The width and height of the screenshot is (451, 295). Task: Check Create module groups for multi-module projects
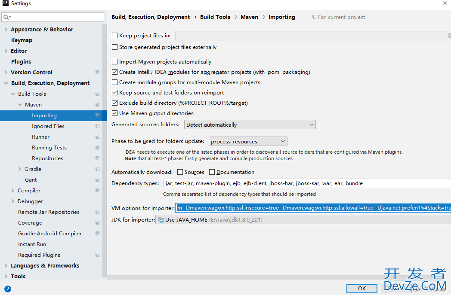click(115, 82)
